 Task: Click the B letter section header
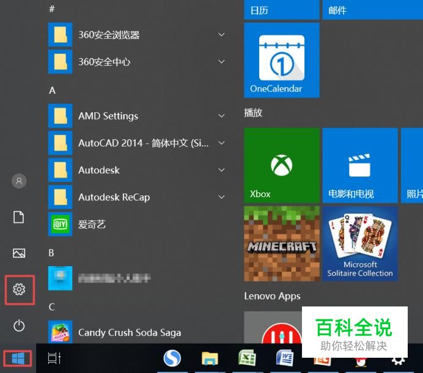point(51,253)
